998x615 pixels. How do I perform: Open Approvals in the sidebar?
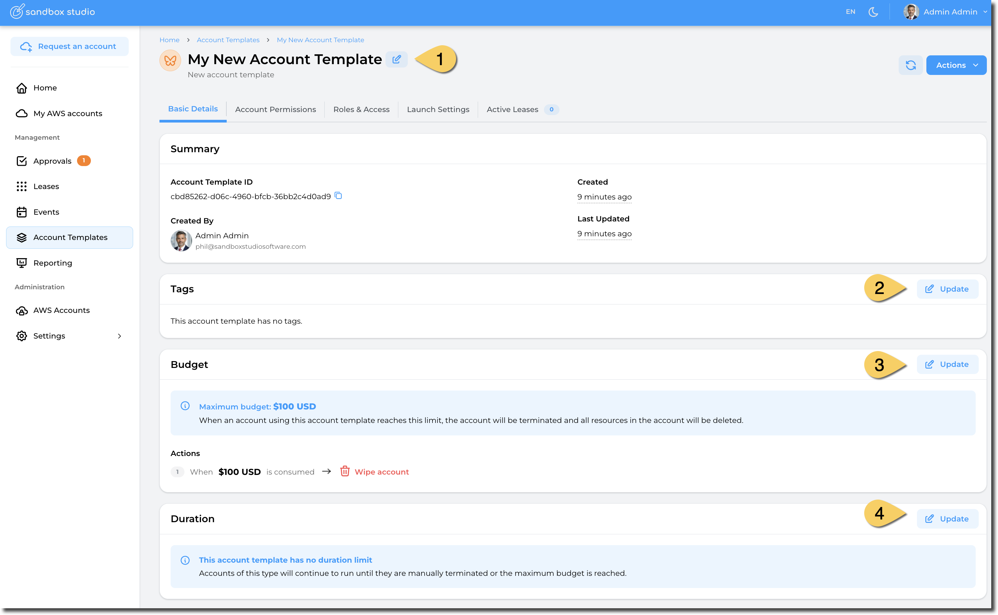click(x=52, y=161)
